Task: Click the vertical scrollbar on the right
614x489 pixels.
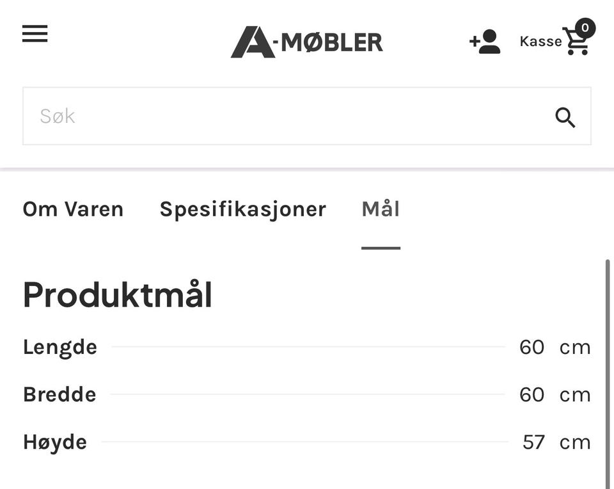Action: coord(608,373)
